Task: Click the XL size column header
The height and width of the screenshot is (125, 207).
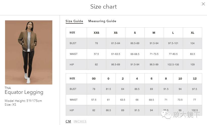Action: click(193, 33)
